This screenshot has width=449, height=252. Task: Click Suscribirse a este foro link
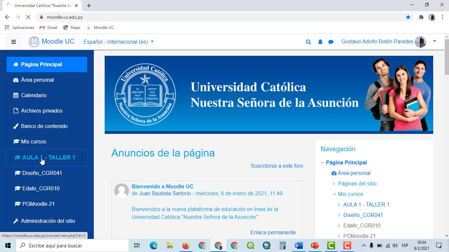click(x=277, y=166)
